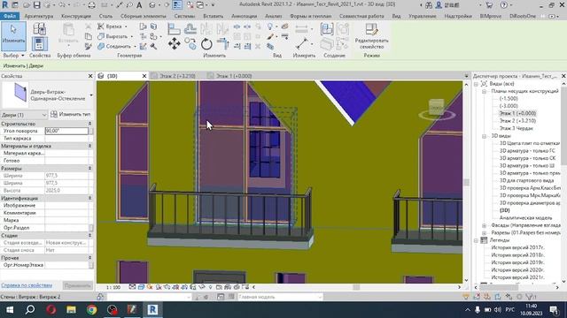The width and height of the screenshot is (567, 318).
Task: Collapse the Идентификация properties section
Action: pos(89,198)
